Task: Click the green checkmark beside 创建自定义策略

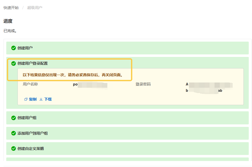Action: tap(14, 148)
